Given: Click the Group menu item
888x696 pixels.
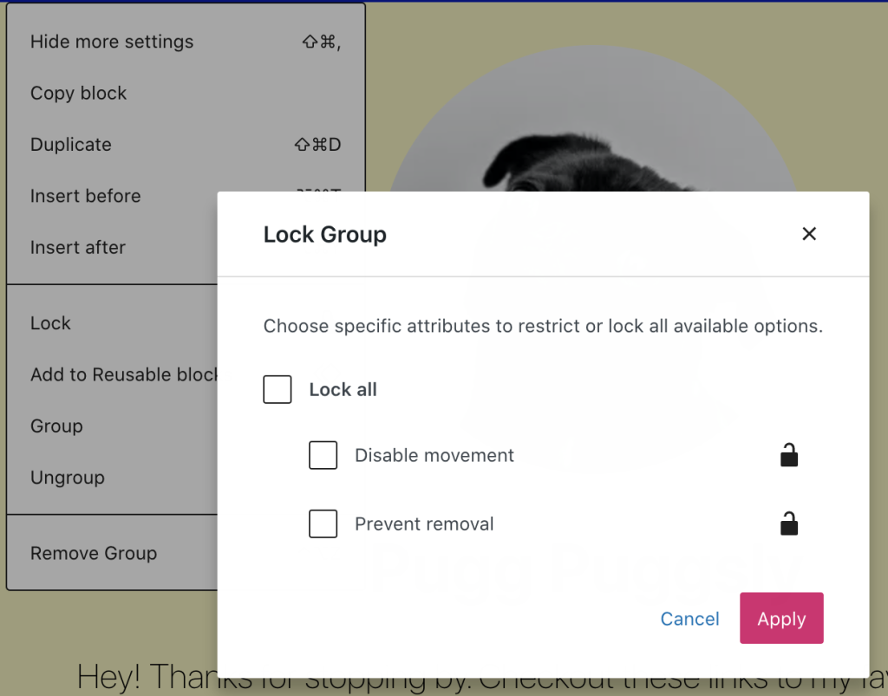Looking at the screenshot, I should pyautogui.click(x=56, y=426).
